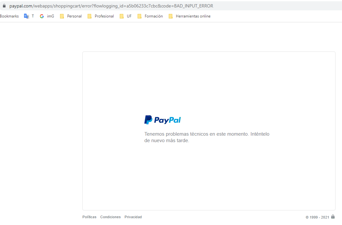Image resolution: width=342 pixels, height=225 pixels.
Task: Select the PayPal URL in address bar
Action: click(x=111, y=6)
